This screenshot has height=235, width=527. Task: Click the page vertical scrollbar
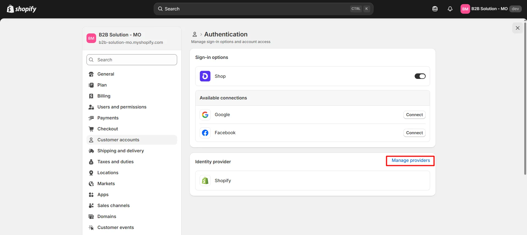tap(525, 99)
